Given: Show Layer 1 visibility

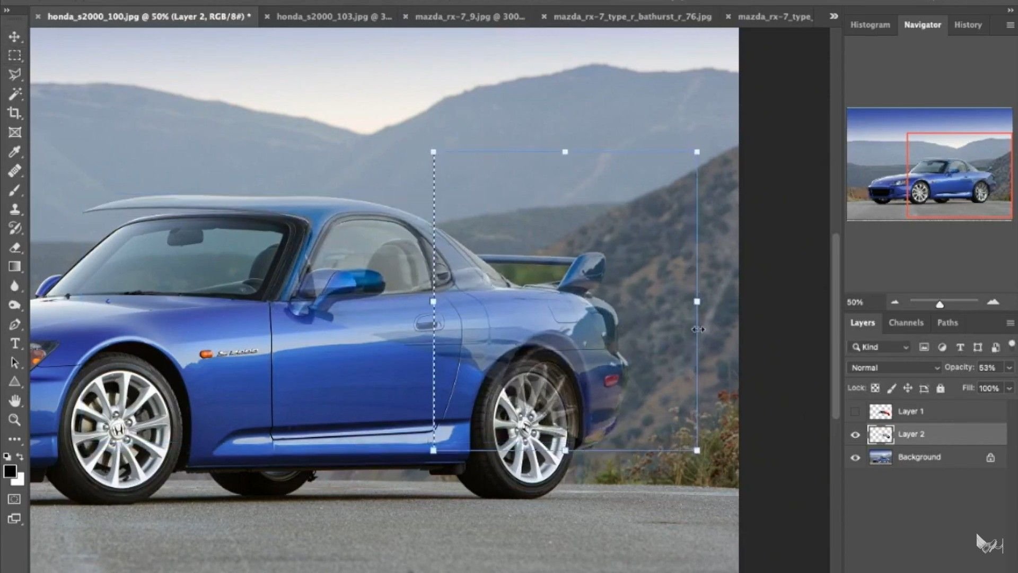Looking at the screenshot, I should pyautogui.click(x=855, y=411).
